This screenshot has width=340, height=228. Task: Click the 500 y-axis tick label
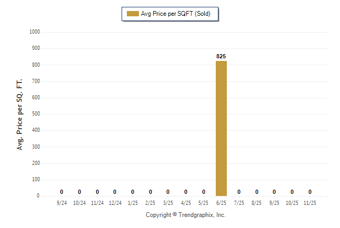(x=36, y=114)
